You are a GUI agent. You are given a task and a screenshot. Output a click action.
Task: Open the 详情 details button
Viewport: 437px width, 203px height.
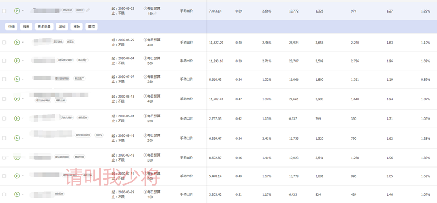point(11,27)
